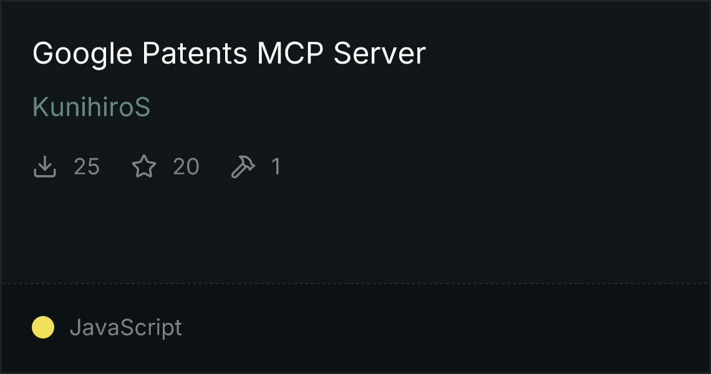Click the star count 20
This screenshot has height=374, width=711.
[186, 166]
